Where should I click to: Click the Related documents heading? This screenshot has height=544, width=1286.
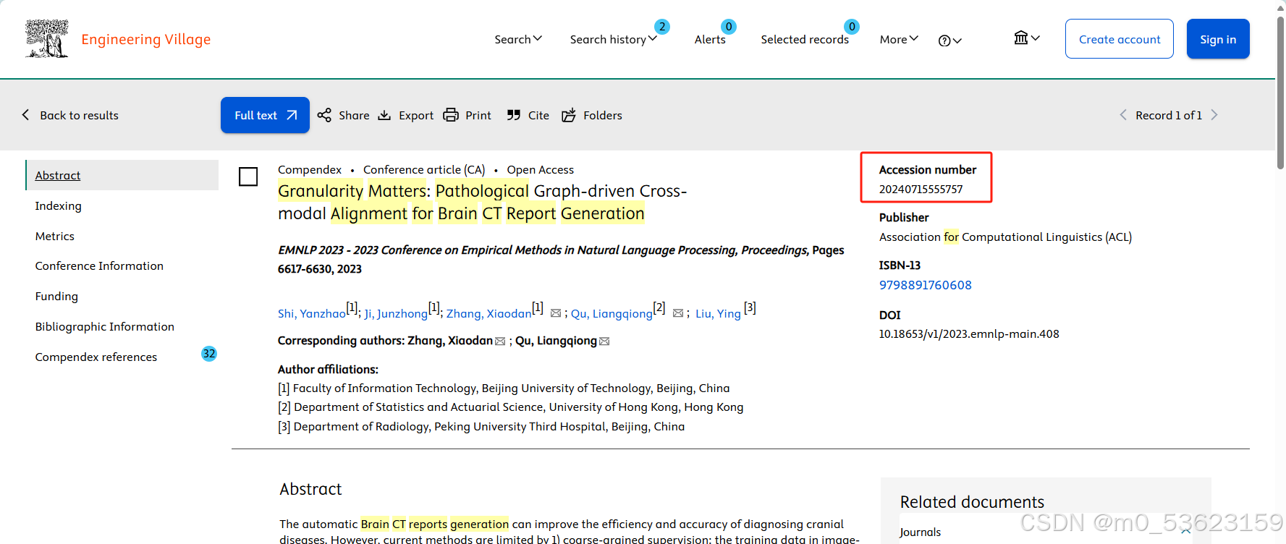click(x=972, y=501)
